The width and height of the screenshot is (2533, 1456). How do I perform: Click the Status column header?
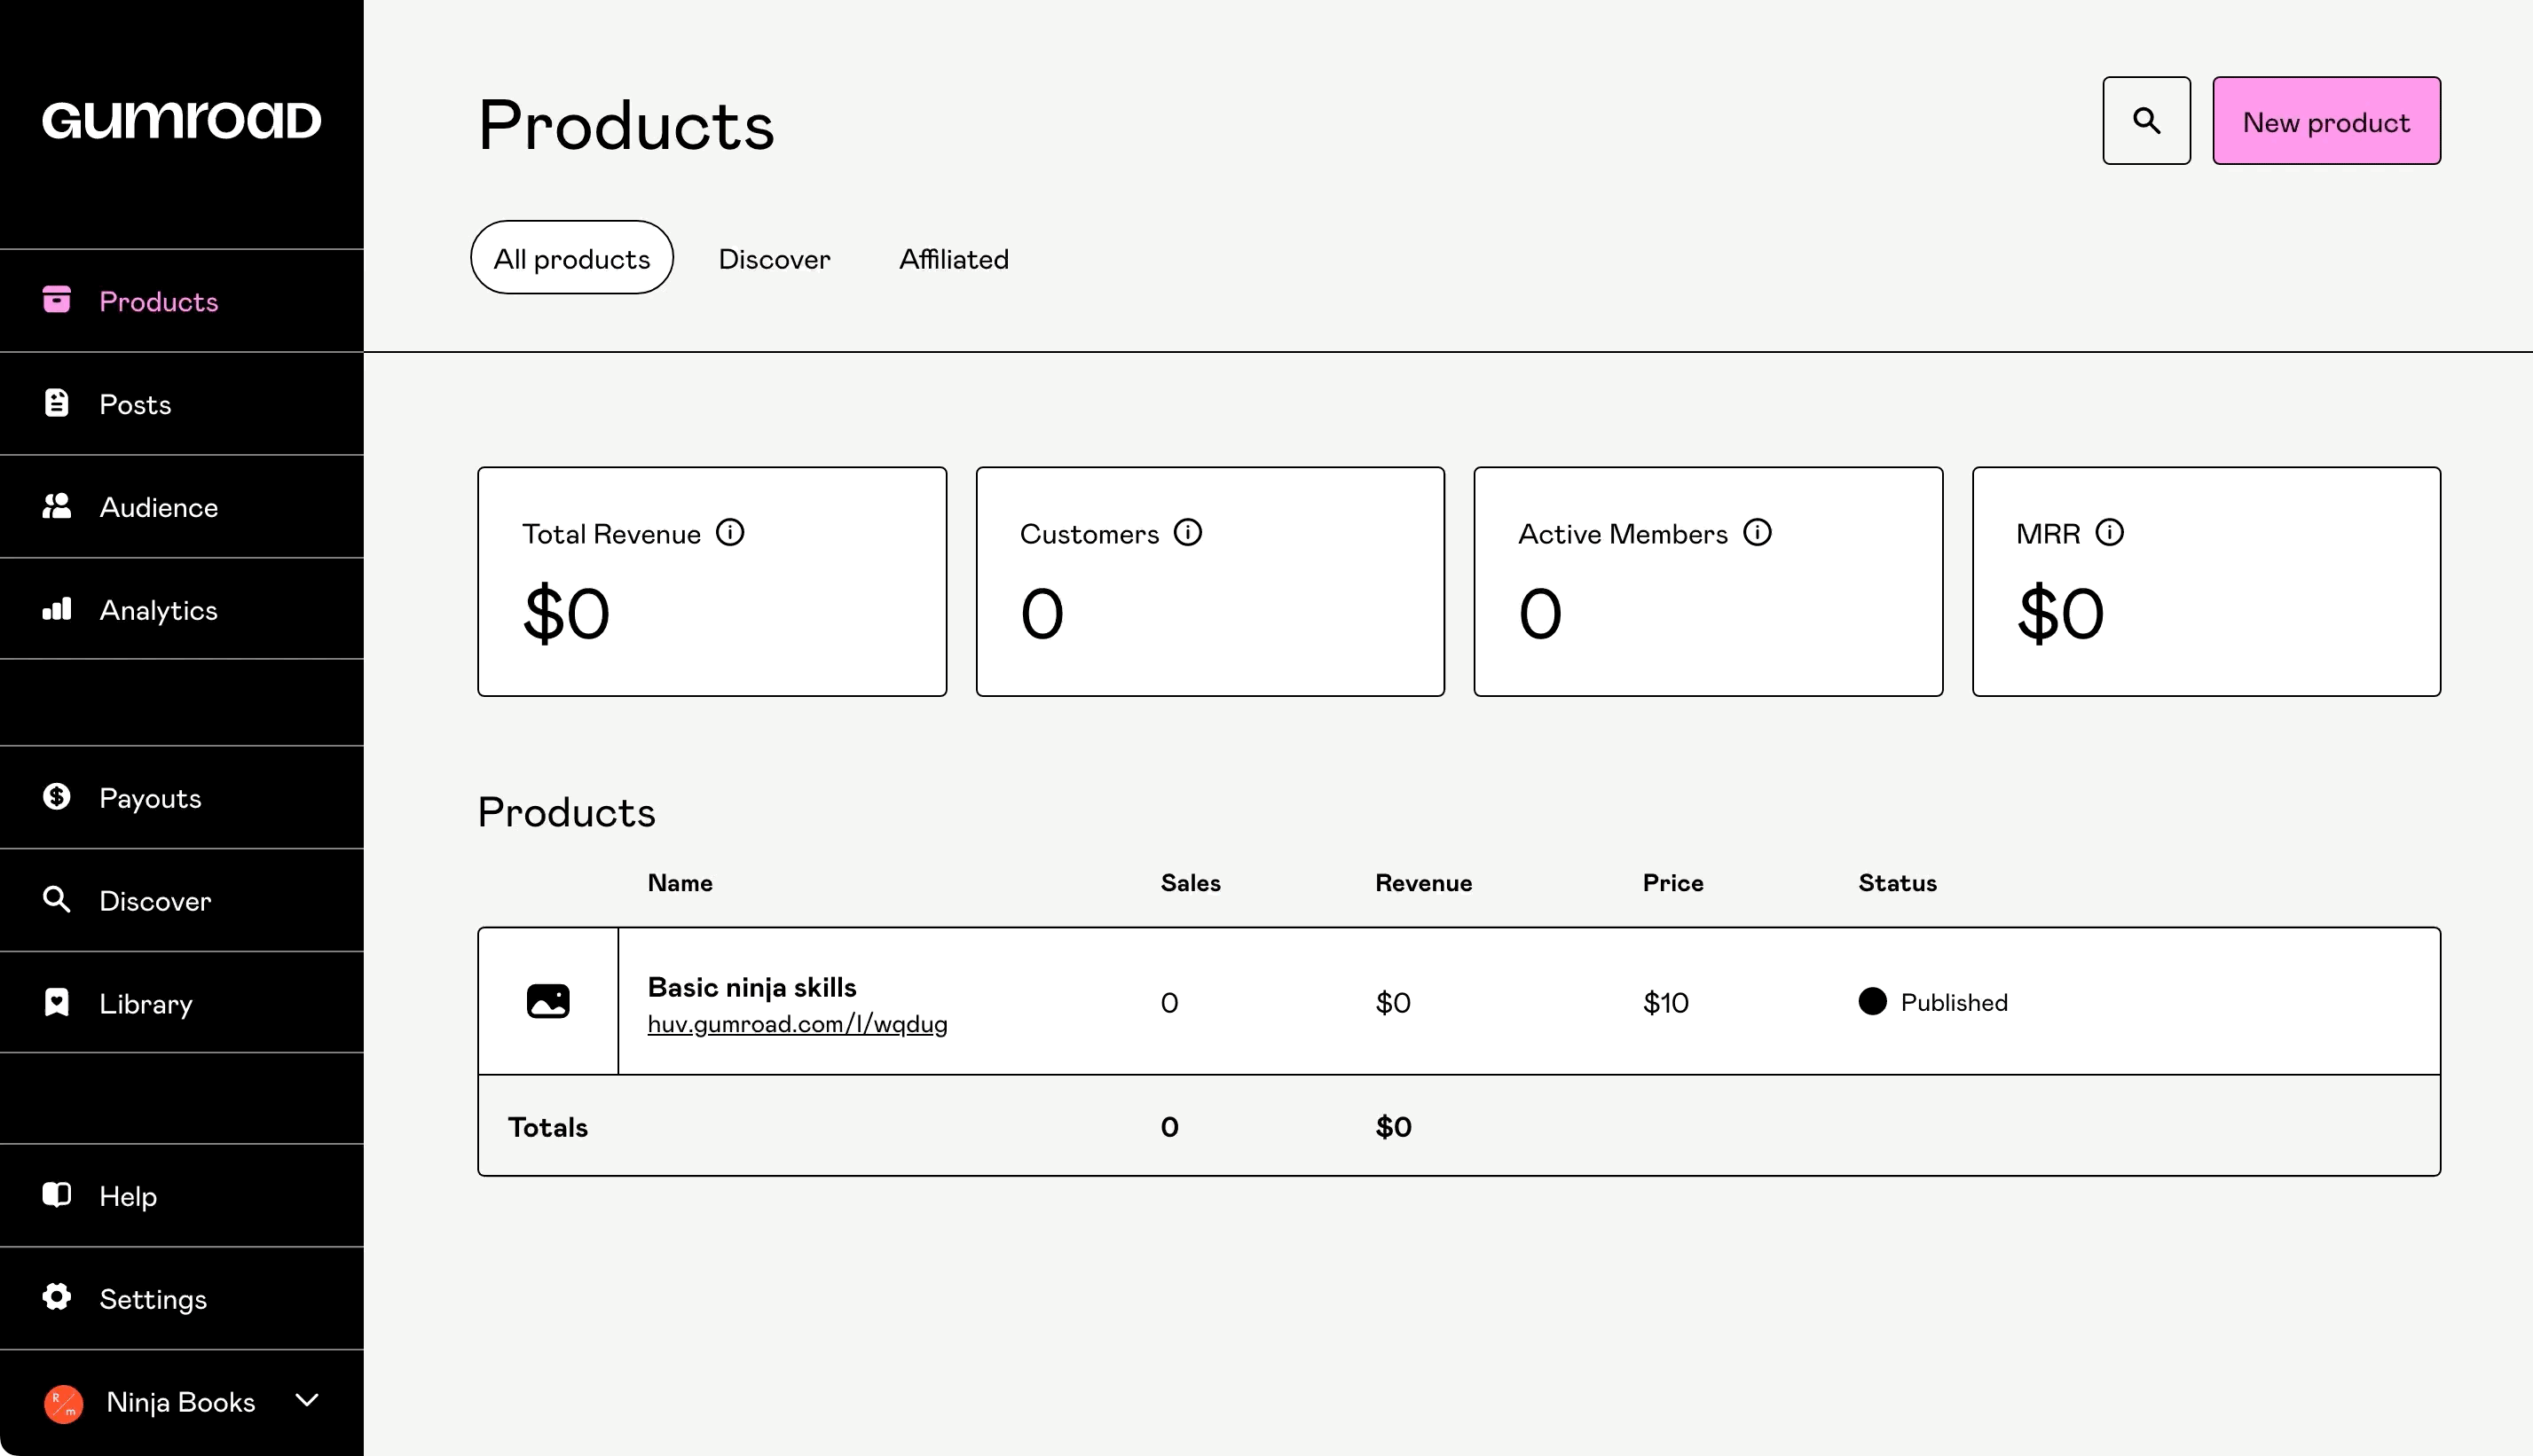pos(1898,883)
